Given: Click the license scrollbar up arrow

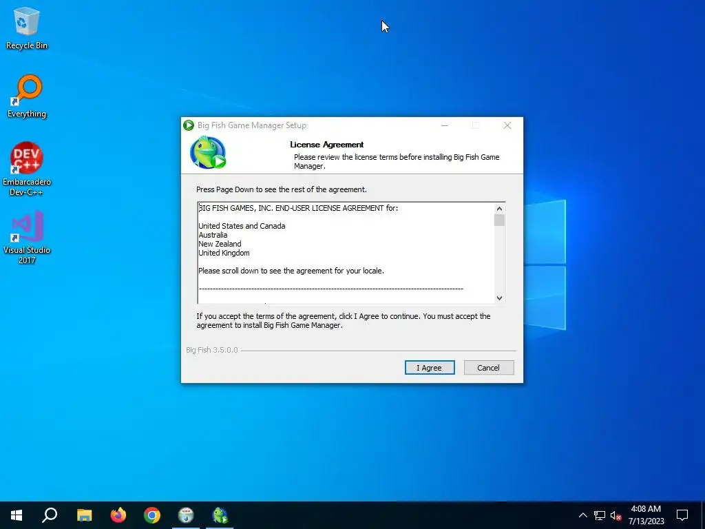Looking at the screenshot, I should coord(499,209).
